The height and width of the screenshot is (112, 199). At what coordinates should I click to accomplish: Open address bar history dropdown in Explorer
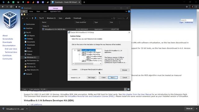(x=112, y=18)
